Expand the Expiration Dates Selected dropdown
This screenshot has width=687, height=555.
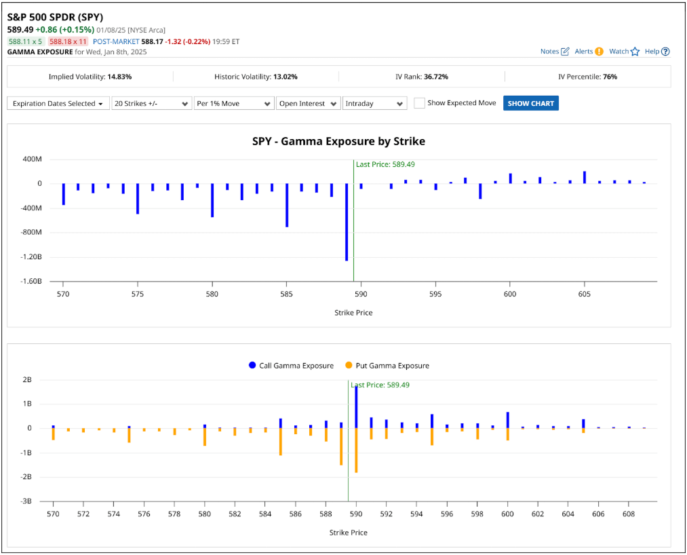(58, 103)
